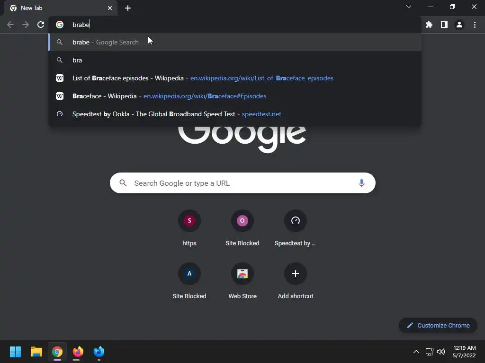This screenshot has height=363, width=485.
Task: Click the Customize Chrome button
Action: (438, 325)
